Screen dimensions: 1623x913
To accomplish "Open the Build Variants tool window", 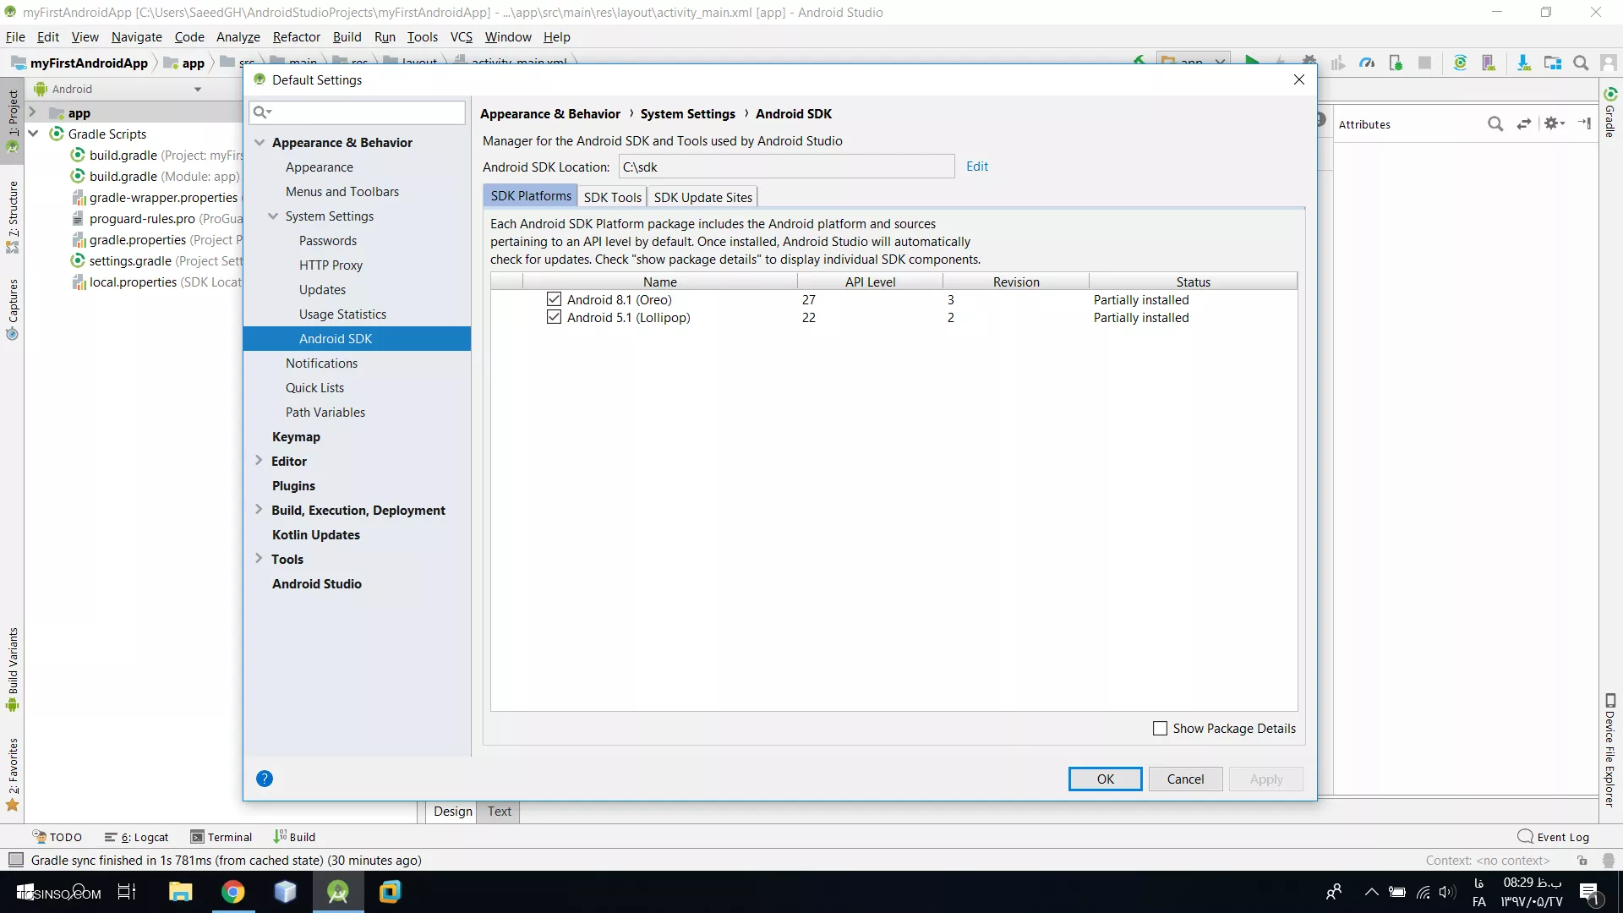I will click(13, 670).
